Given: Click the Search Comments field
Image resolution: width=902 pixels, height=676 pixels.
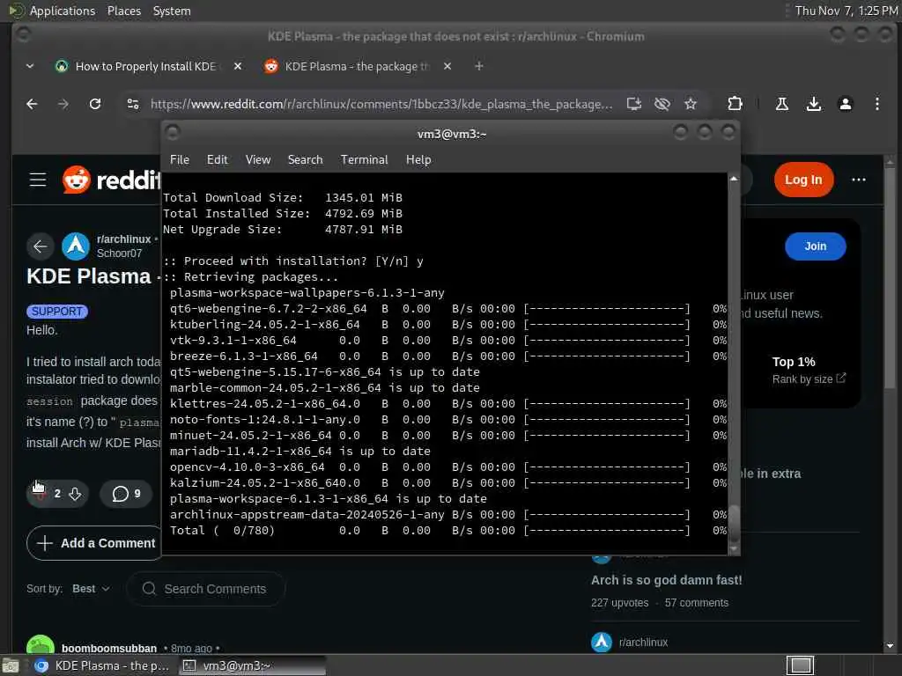Looking at the screenshot, I should pos(206,589).
